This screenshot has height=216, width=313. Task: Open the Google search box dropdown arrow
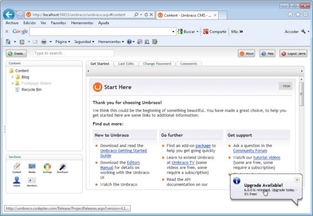tap(173, 31)
